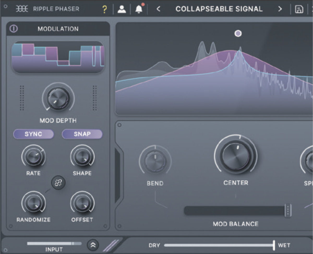Click the DRY label on the mix slider
The image size is (313, 254).
coord(155,245)
